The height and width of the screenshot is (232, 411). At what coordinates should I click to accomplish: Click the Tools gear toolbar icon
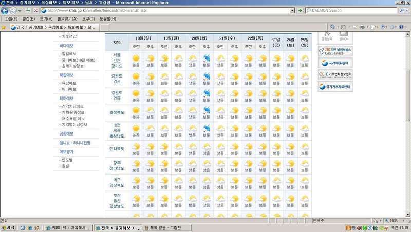[392, 27]
